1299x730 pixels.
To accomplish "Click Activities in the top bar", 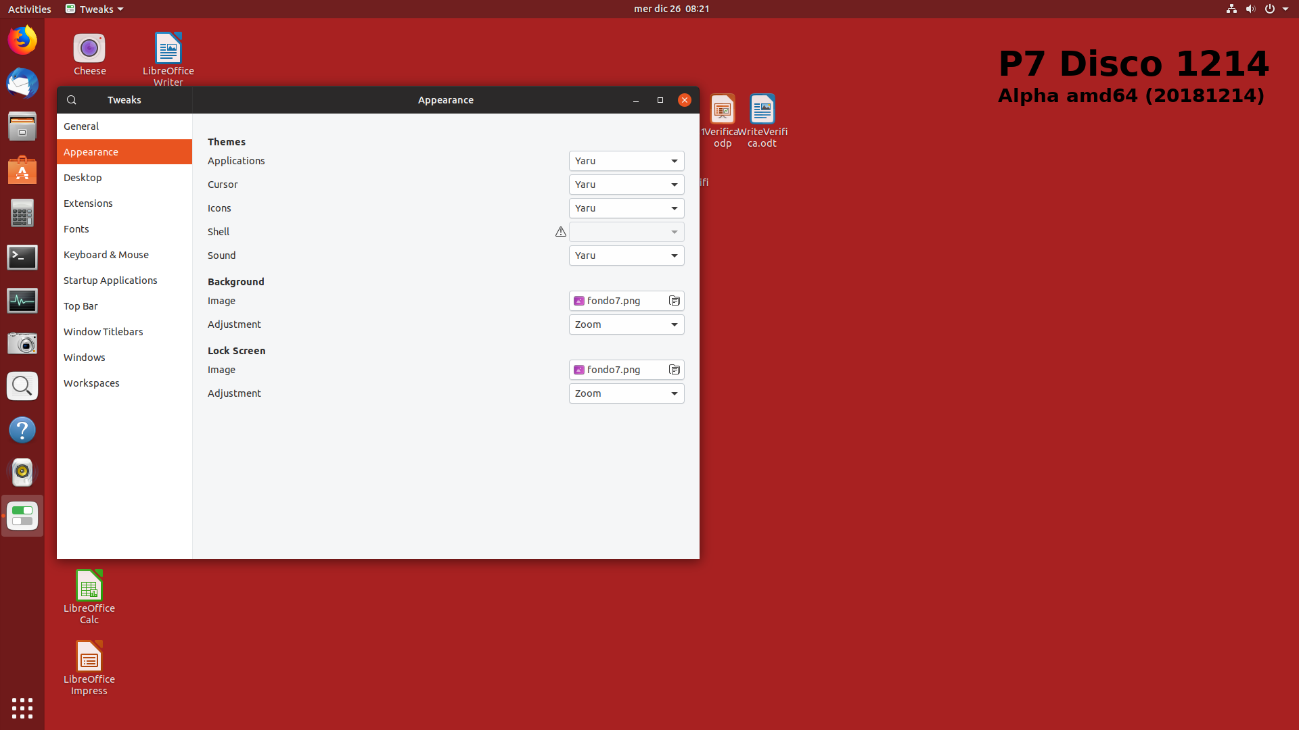I will [x=29, y=9].
